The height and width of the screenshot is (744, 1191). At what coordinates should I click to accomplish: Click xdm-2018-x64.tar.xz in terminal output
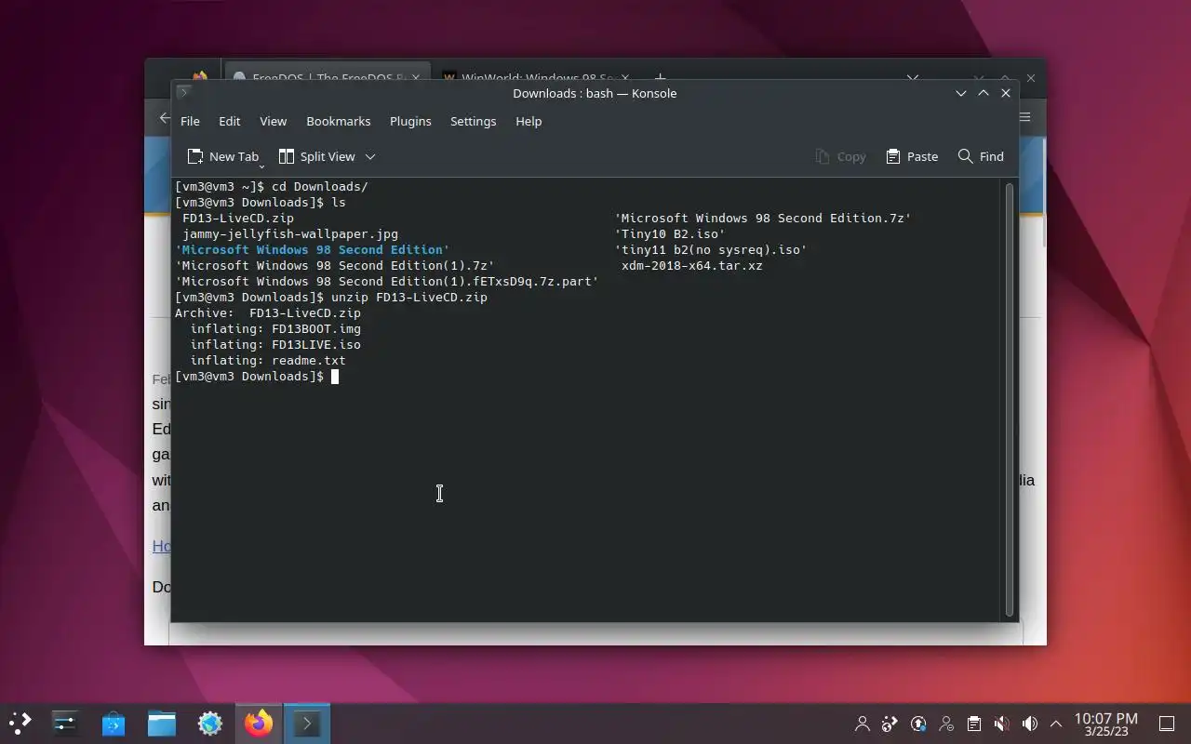tap(692, 265)
